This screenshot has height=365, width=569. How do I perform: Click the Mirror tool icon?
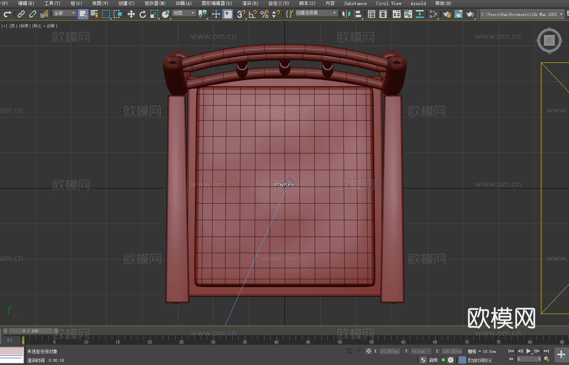346,14
